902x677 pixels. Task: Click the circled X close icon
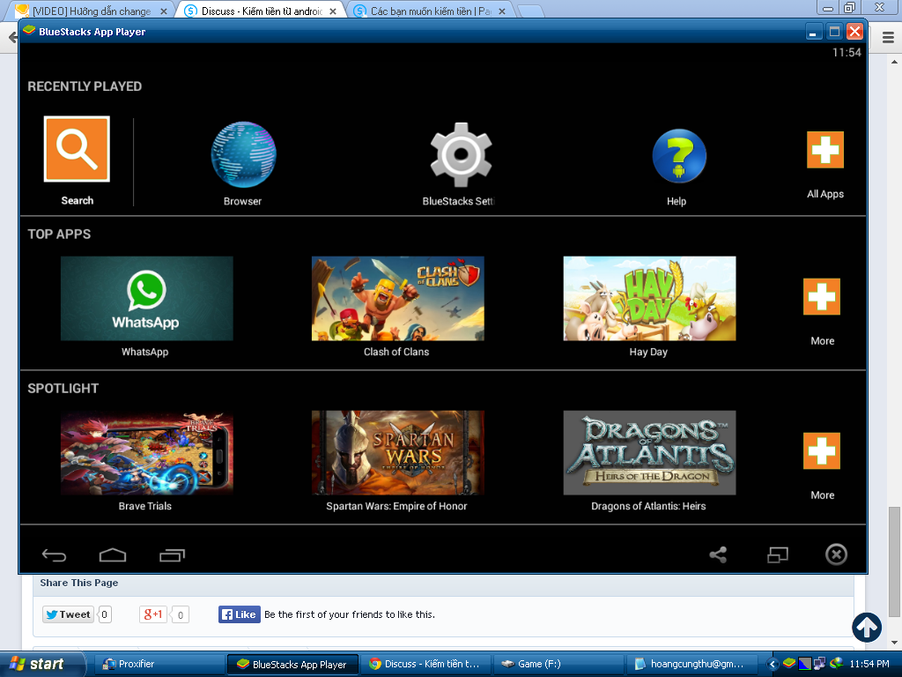point(837,554)
